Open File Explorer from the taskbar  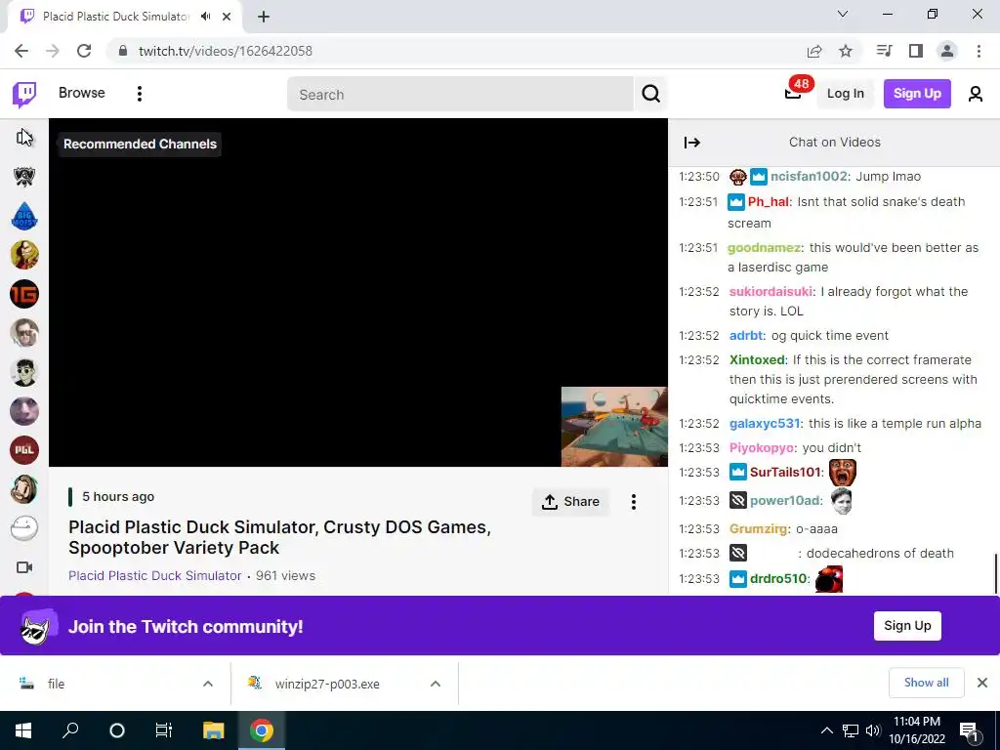coord(214,730)
